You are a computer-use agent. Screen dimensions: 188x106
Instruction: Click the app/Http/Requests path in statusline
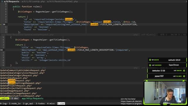[32, 98]
